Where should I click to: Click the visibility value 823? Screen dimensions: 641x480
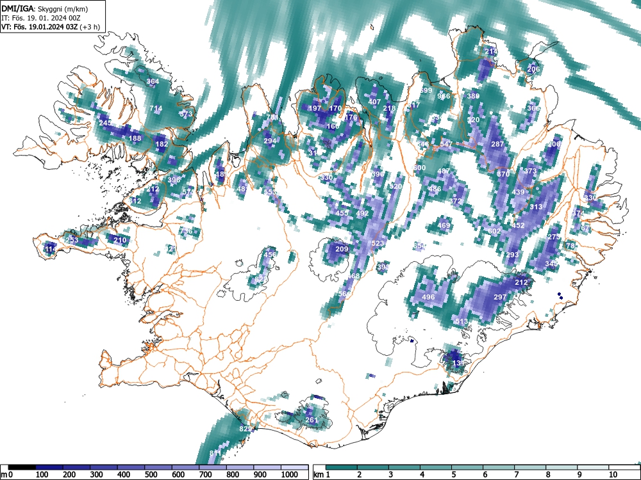262,279
